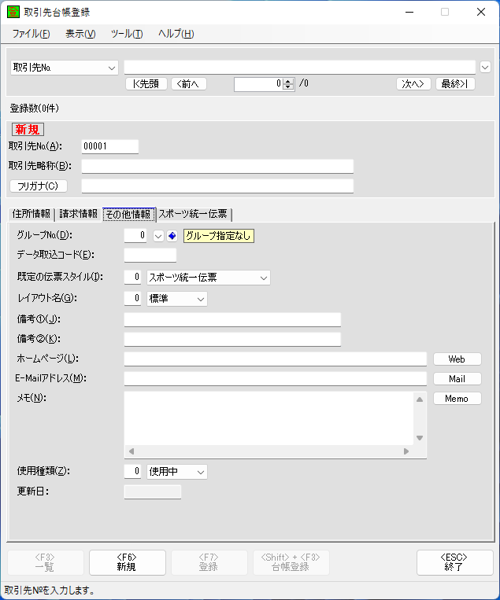Click inside the メモ text area
The width and height of the screenshot is (500, 600).
[x=269, y=418]
